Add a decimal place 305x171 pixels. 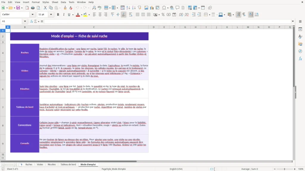[181, 15]
